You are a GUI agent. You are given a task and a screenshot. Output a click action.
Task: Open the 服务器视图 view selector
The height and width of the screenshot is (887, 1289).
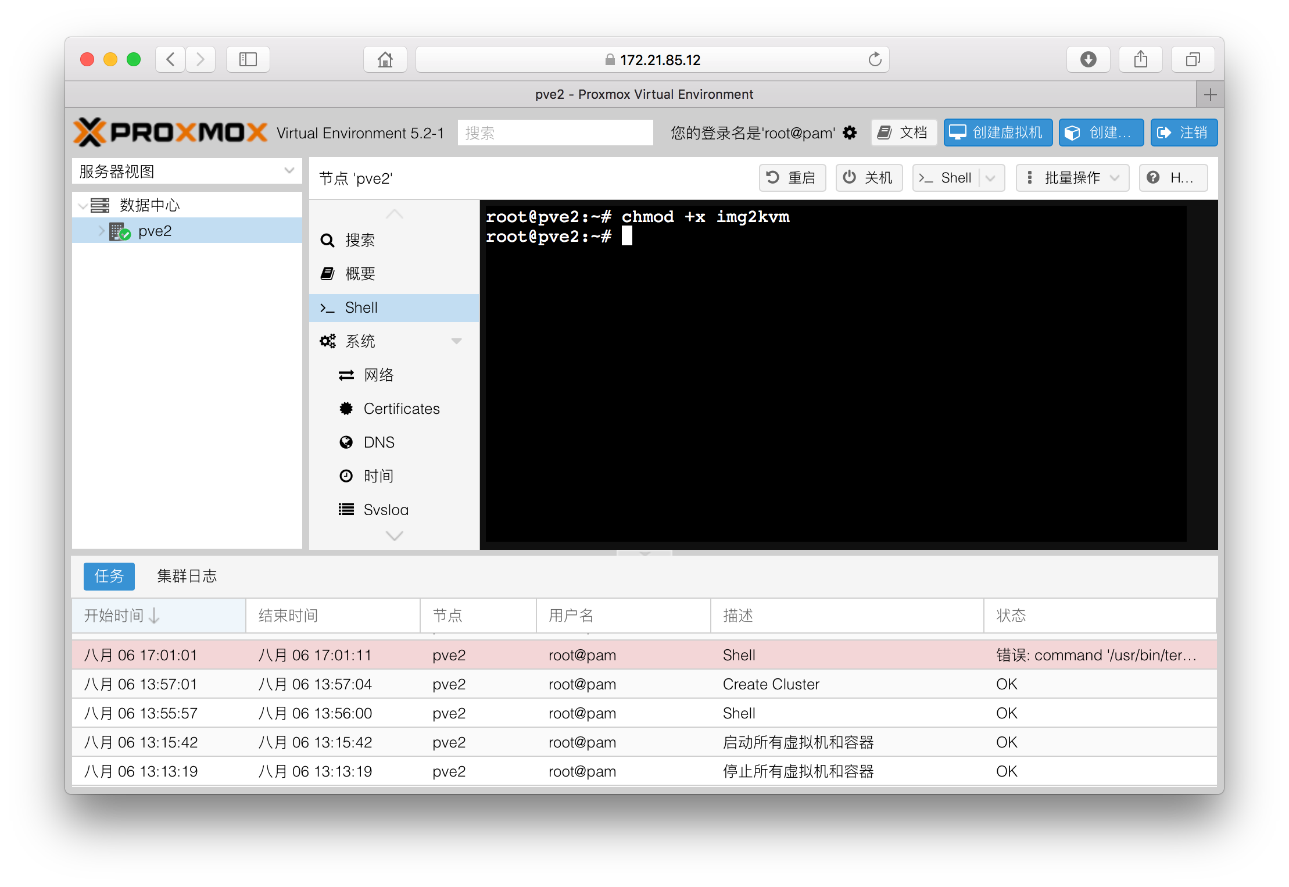point(187,171)
